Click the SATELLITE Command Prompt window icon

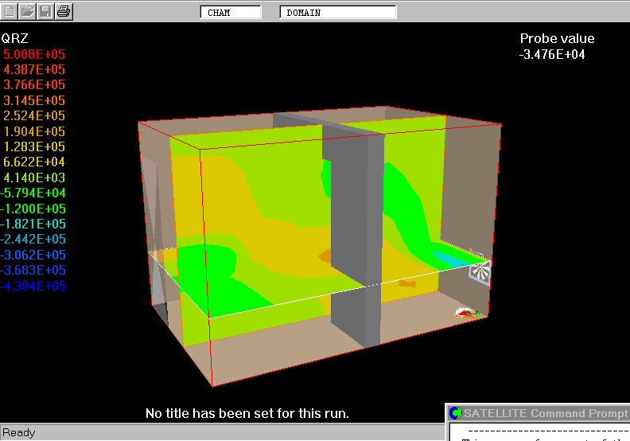(455, 413)
